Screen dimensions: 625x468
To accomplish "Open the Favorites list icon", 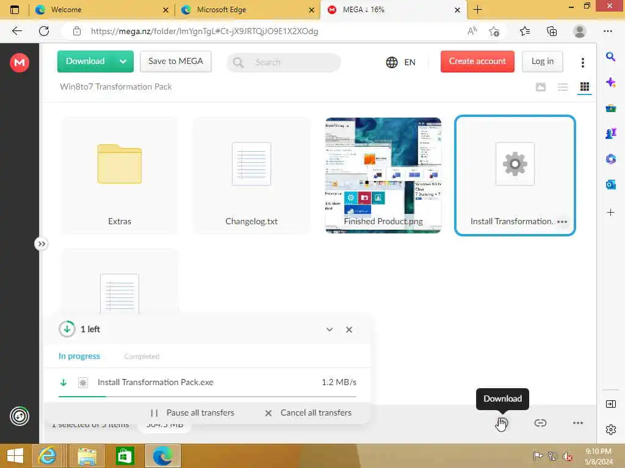I will coord(524,31).
